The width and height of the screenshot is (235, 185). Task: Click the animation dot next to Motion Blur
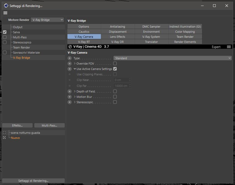tap(70, 97)
